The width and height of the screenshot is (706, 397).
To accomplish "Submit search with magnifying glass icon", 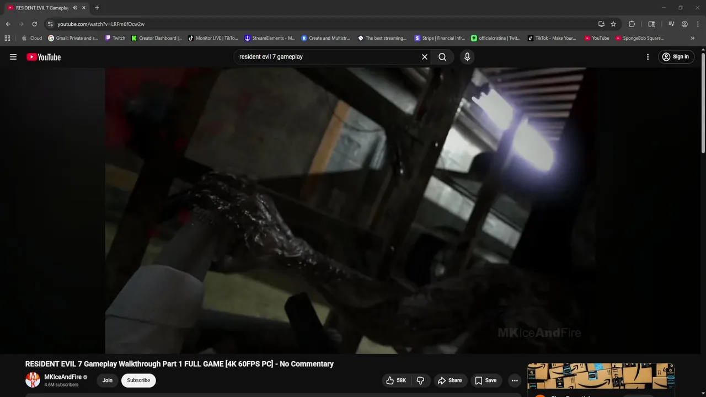I will pos(442,57).
